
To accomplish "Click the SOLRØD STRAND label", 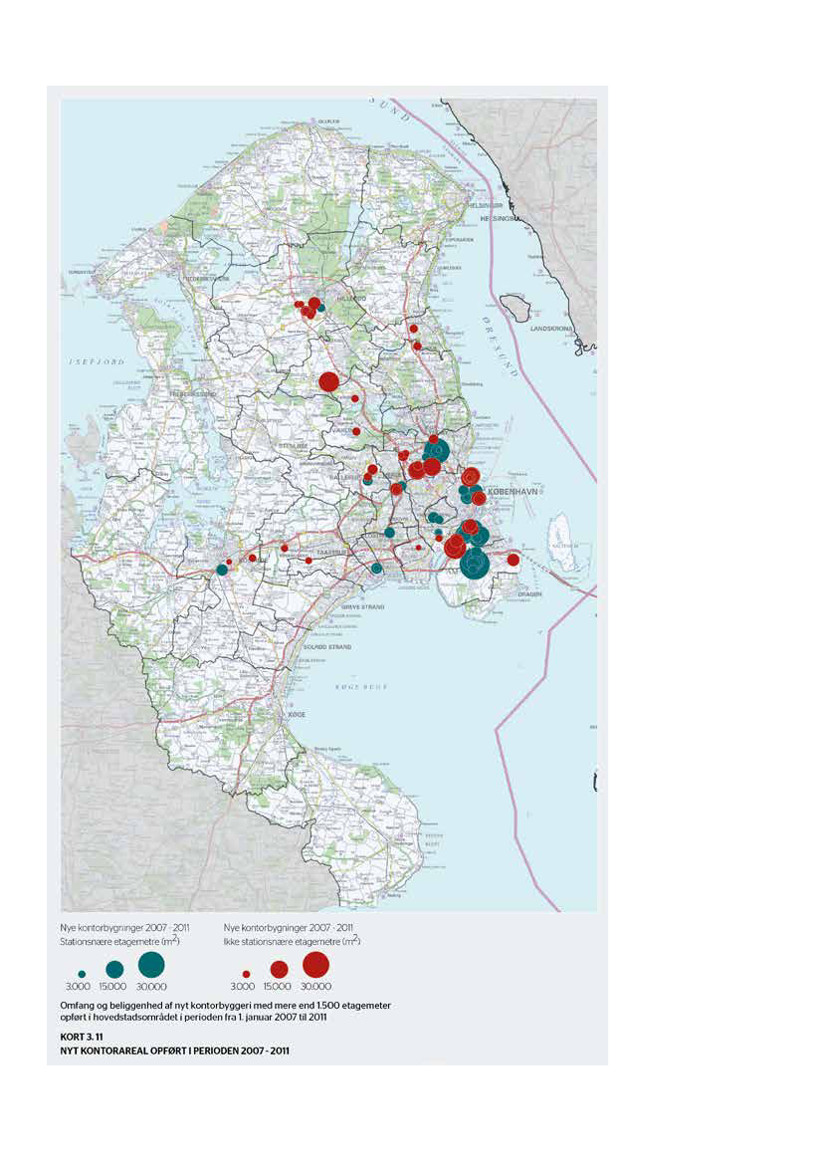I will 327,646.
